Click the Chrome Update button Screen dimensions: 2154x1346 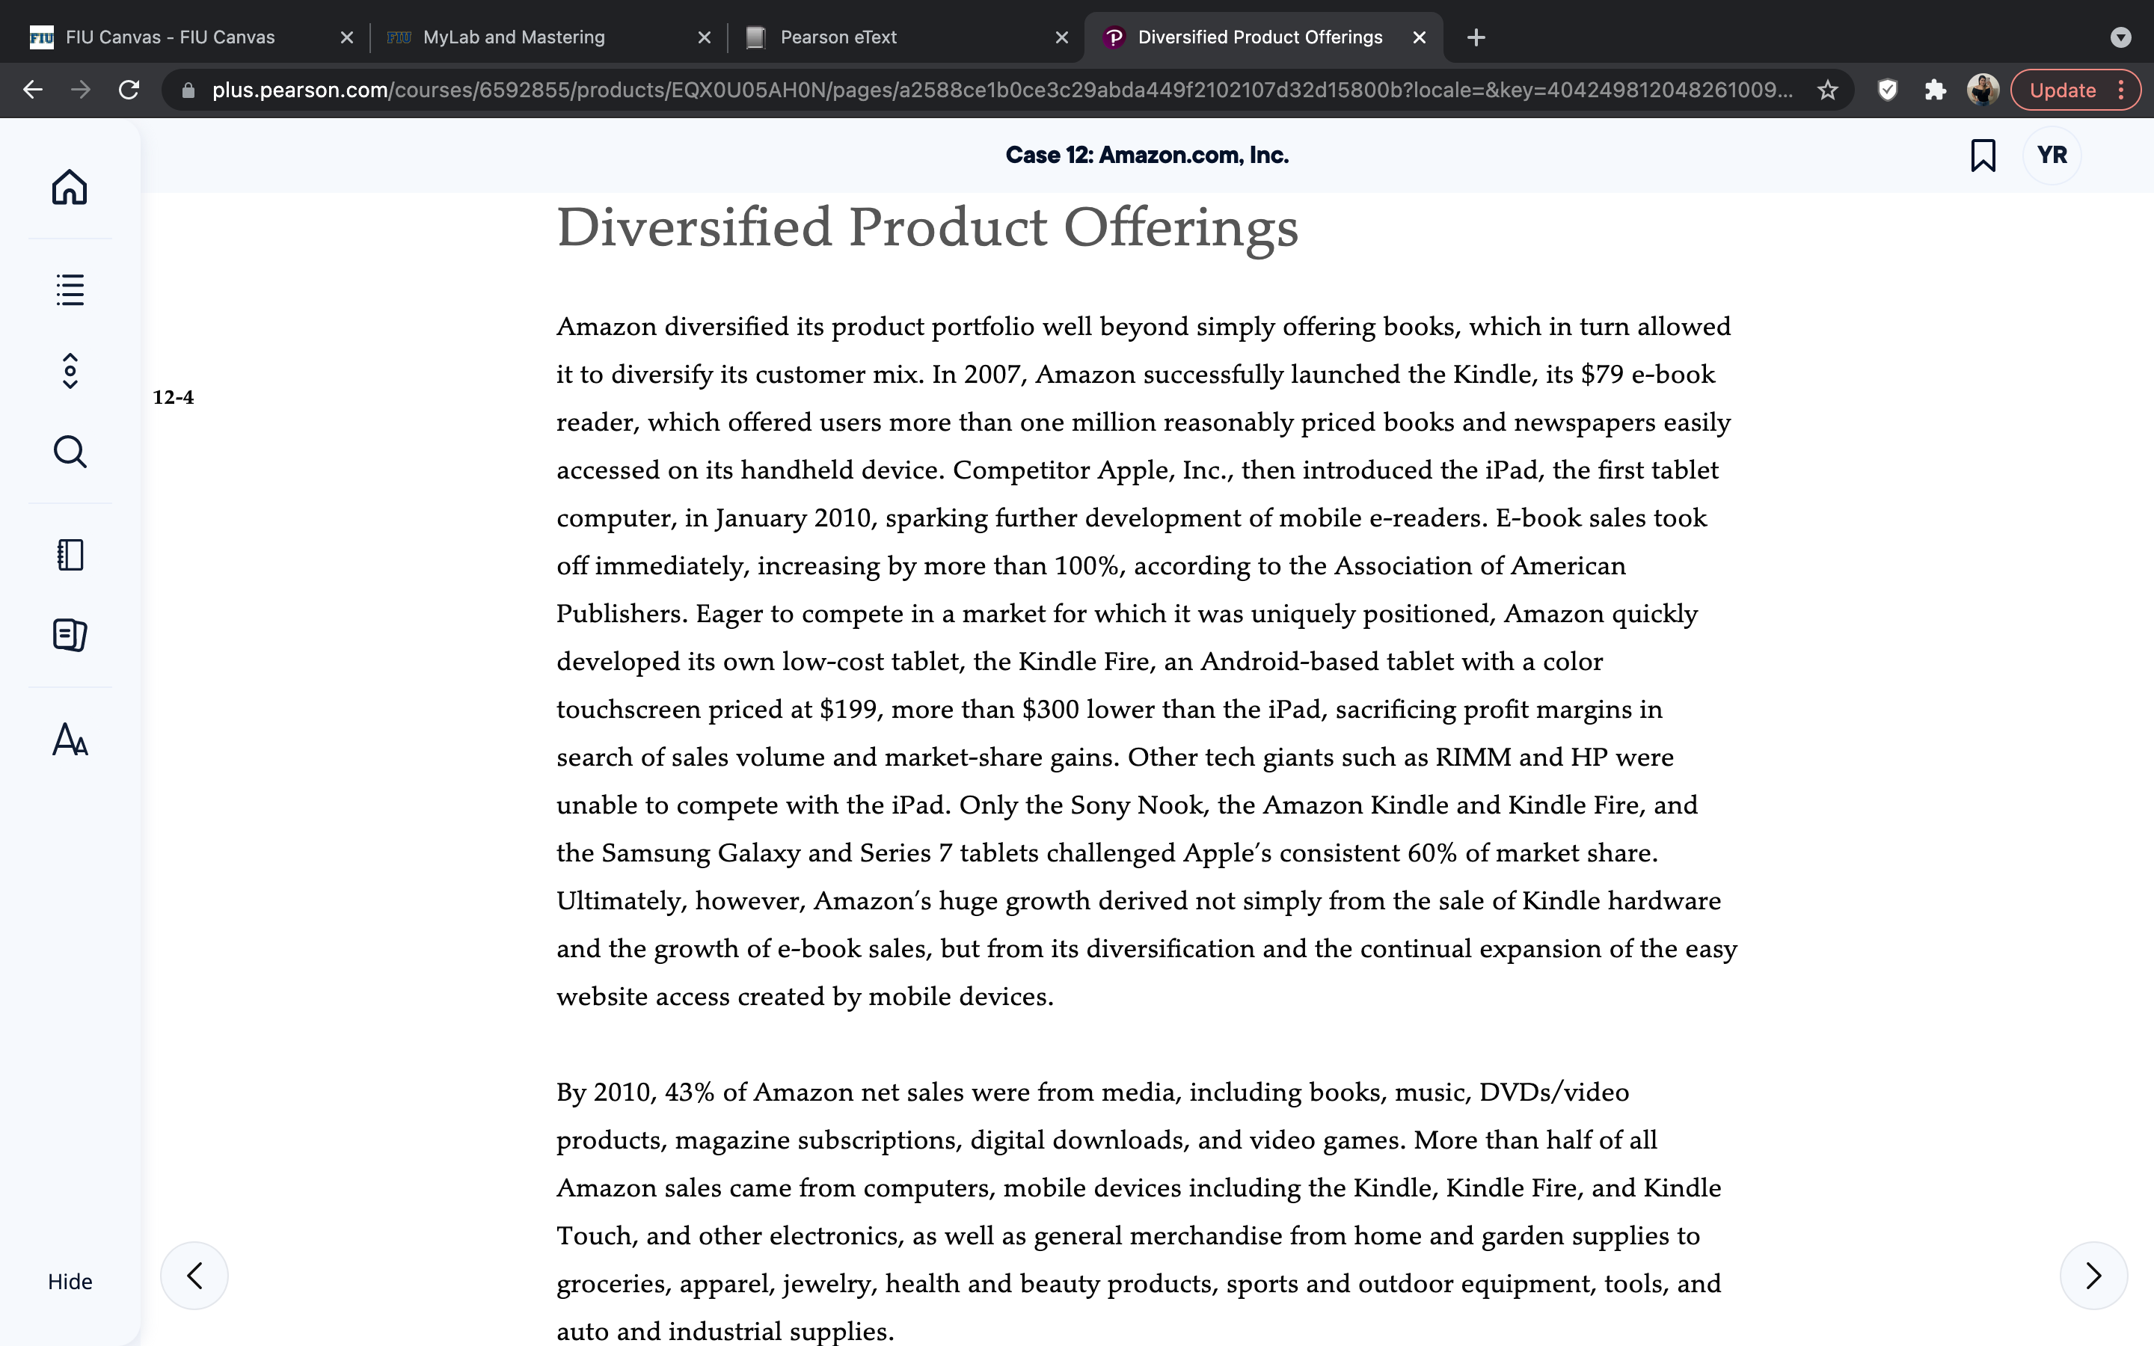2062,90
